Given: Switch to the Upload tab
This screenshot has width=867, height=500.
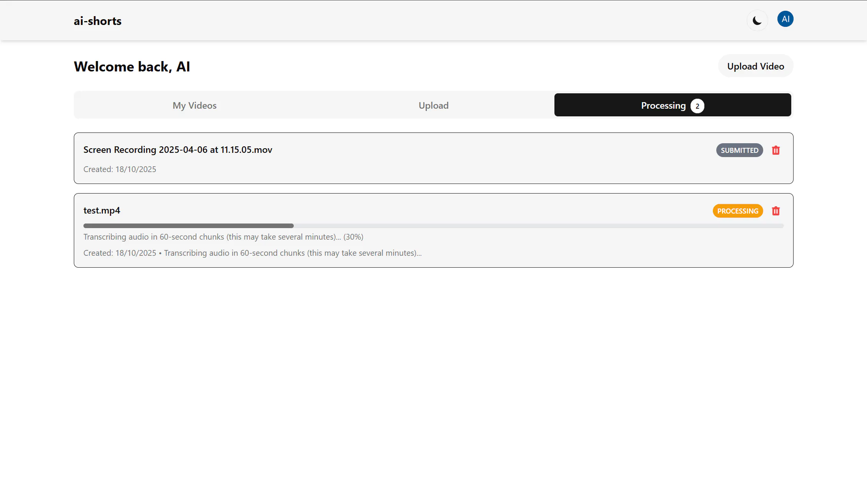Looking at the screenshot, I should (x=434, y=105).
